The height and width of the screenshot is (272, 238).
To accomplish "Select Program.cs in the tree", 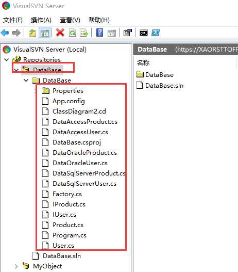I will pos(70,235).
